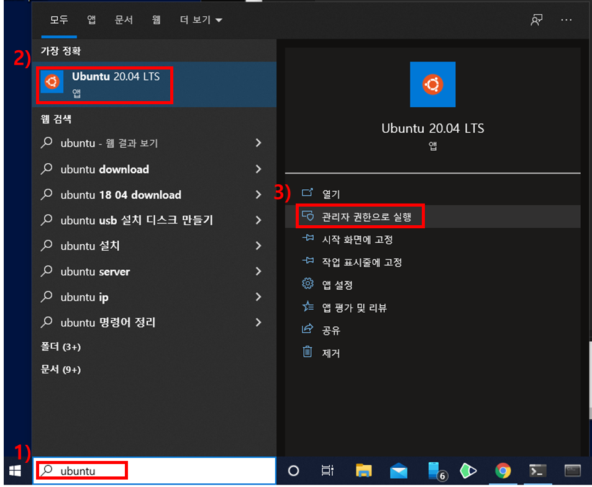Click 'ubuntu server' web suggestion
592x487 pixels.
tap(154, 271)
